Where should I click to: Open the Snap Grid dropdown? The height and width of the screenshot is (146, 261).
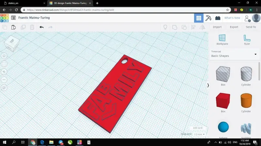pyautogui.click(x=199, y=134)
